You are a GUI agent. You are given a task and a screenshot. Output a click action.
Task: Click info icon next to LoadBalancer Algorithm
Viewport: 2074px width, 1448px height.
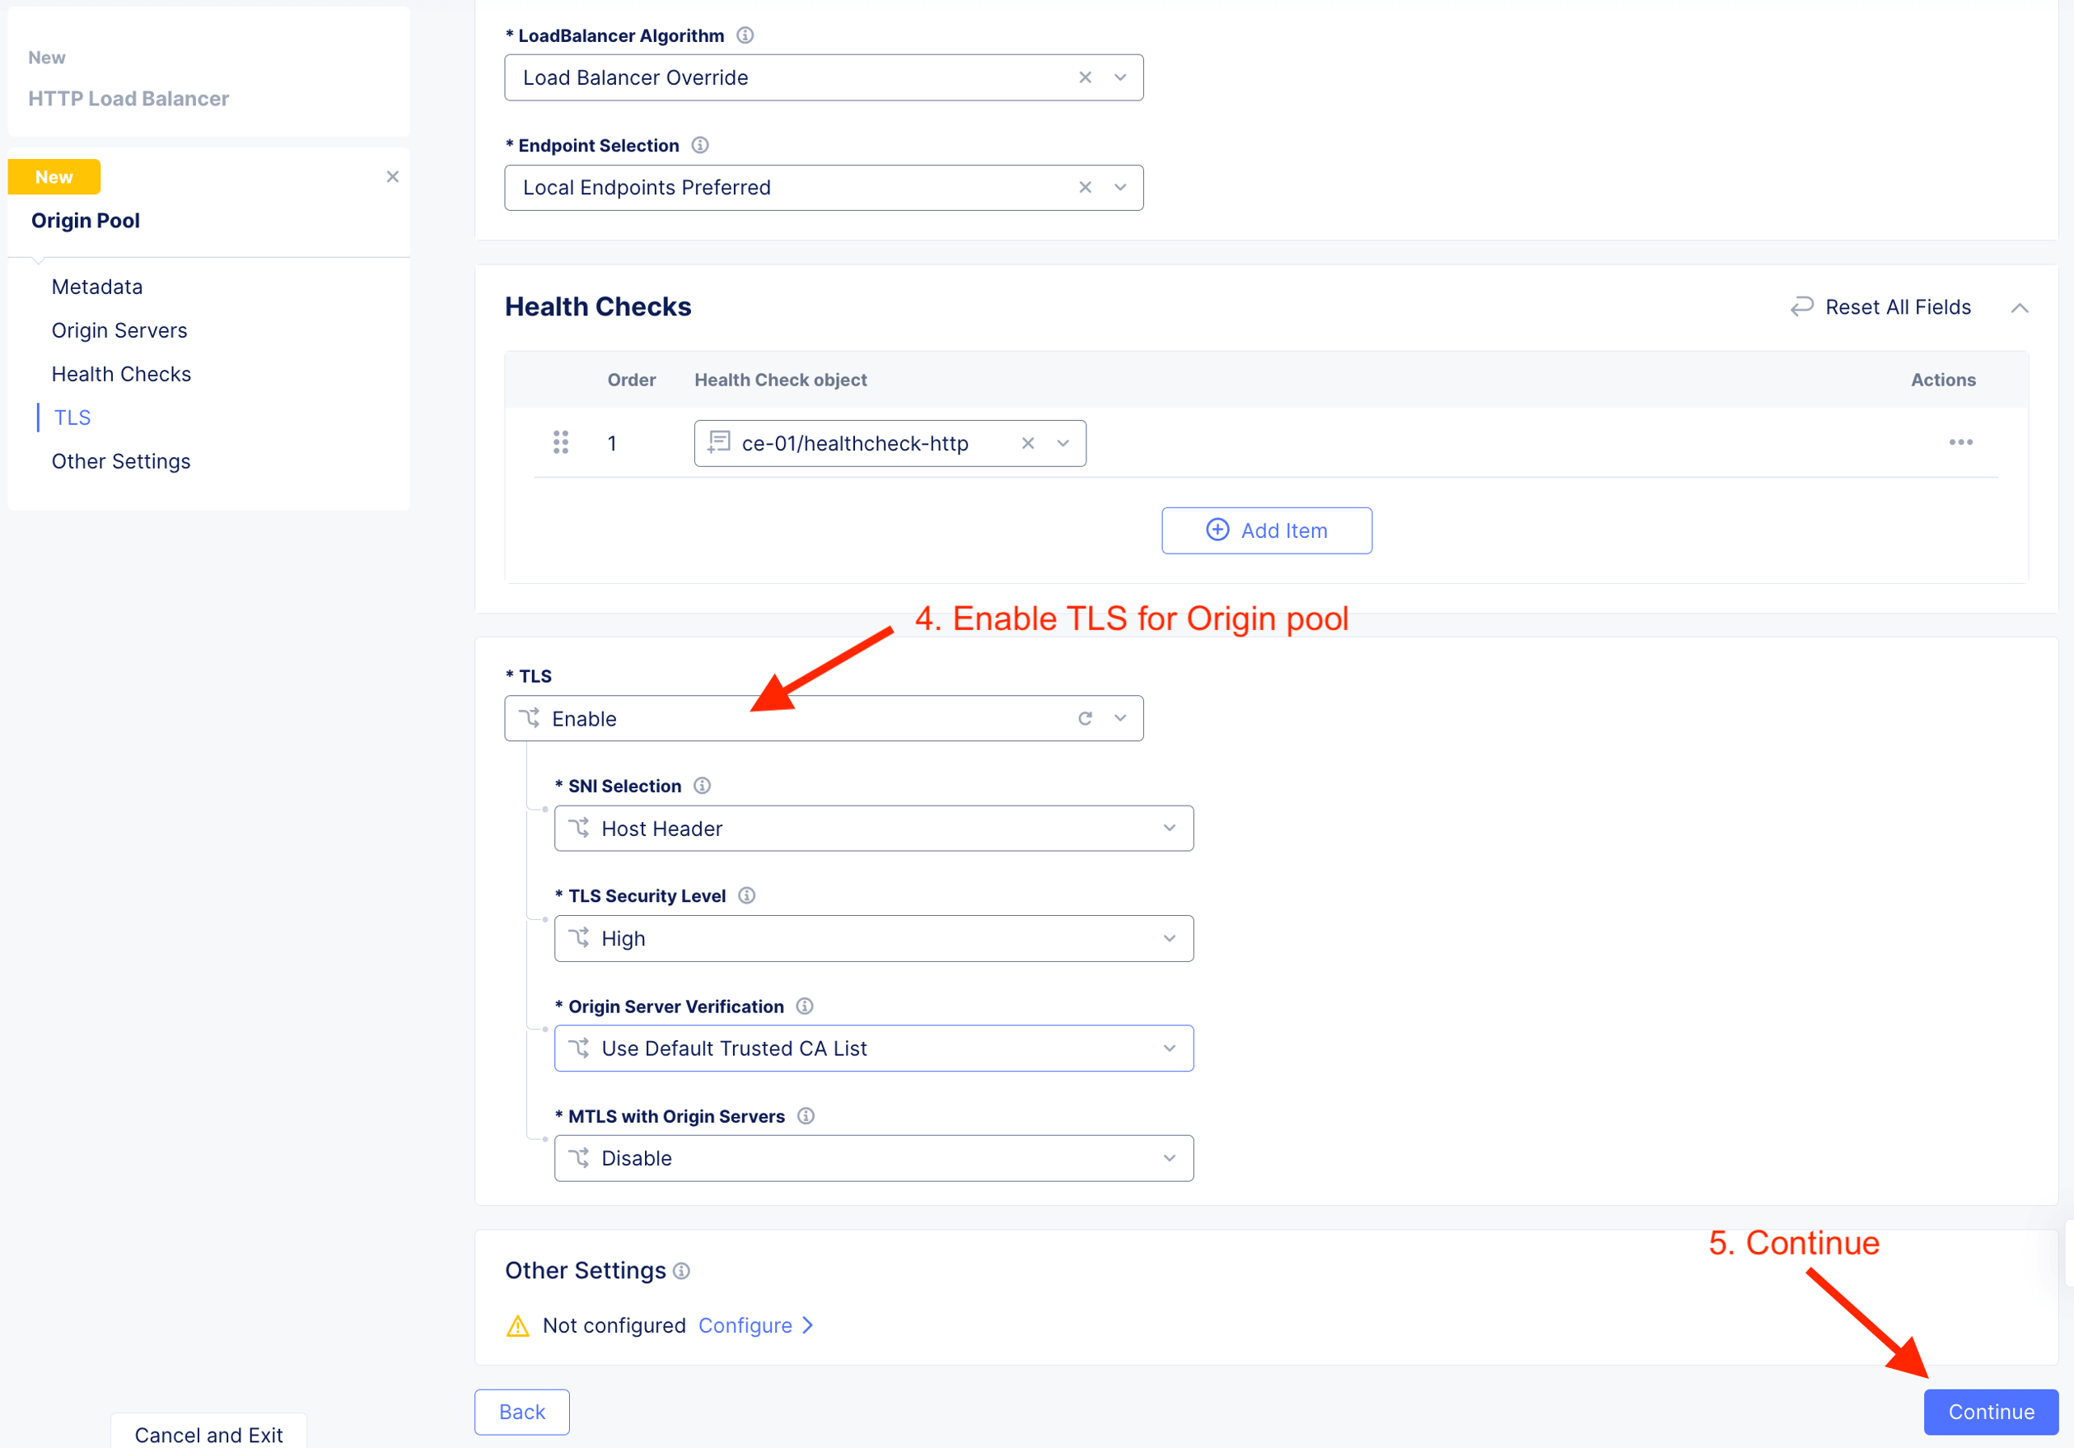coord(745,35)
